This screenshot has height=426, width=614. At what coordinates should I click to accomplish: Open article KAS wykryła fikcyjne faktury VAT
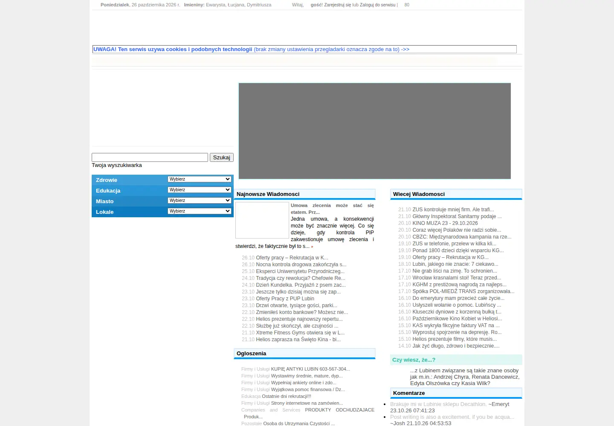coord(456,325)
